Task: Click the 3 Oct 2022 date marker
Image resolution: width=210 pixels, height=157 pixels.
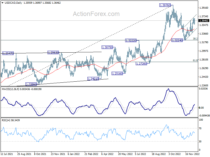Action: 175,154
